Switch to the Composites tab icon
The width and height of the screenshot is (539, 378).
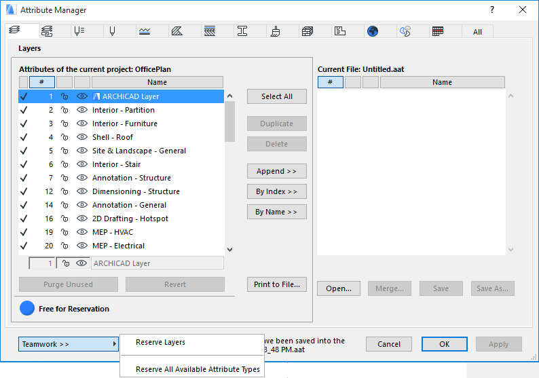pyautogui.click(x=210, y=31)
